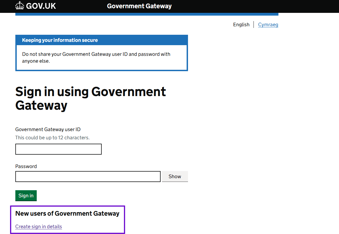Click Show to reveal the password

175,176
